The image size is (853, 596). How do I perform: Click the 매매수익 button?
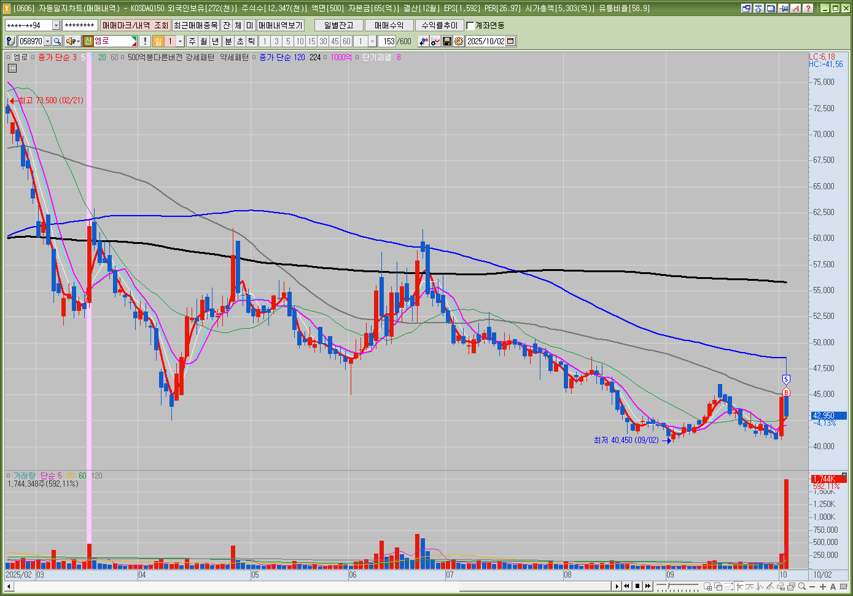pyautogui.click(x=389, y=25)
